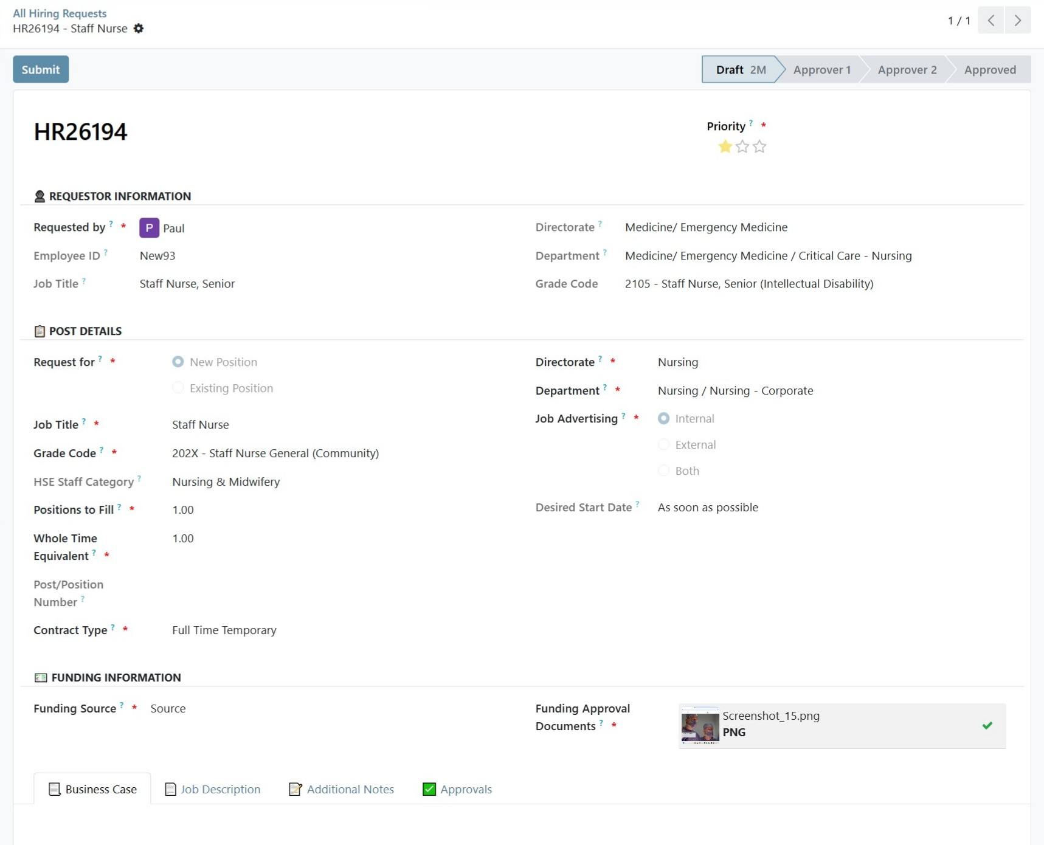The image size is (1044, 845).
Task: Click the green checkmark on Screenshot_15.png
Action: [x=987, y=725]
